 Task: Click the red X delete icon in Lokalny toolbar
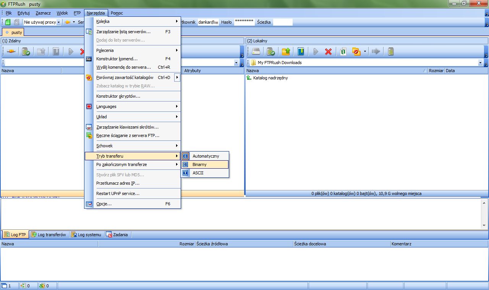coord(328,52)
